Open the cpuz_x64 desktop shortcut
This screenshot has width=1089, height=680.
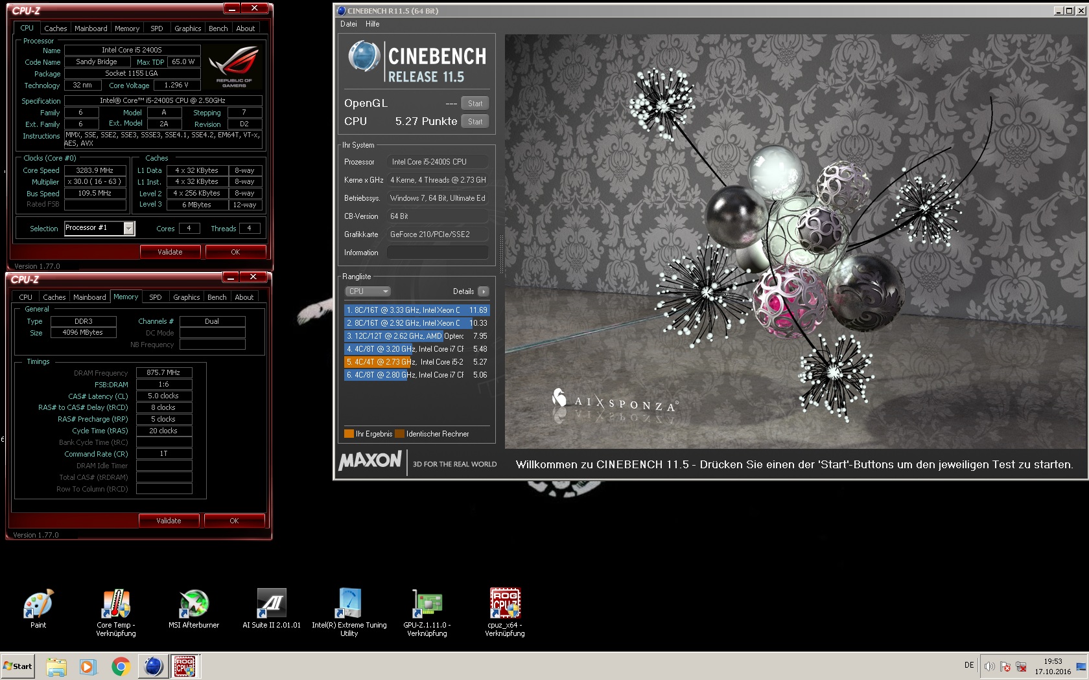tap(505, 613)
